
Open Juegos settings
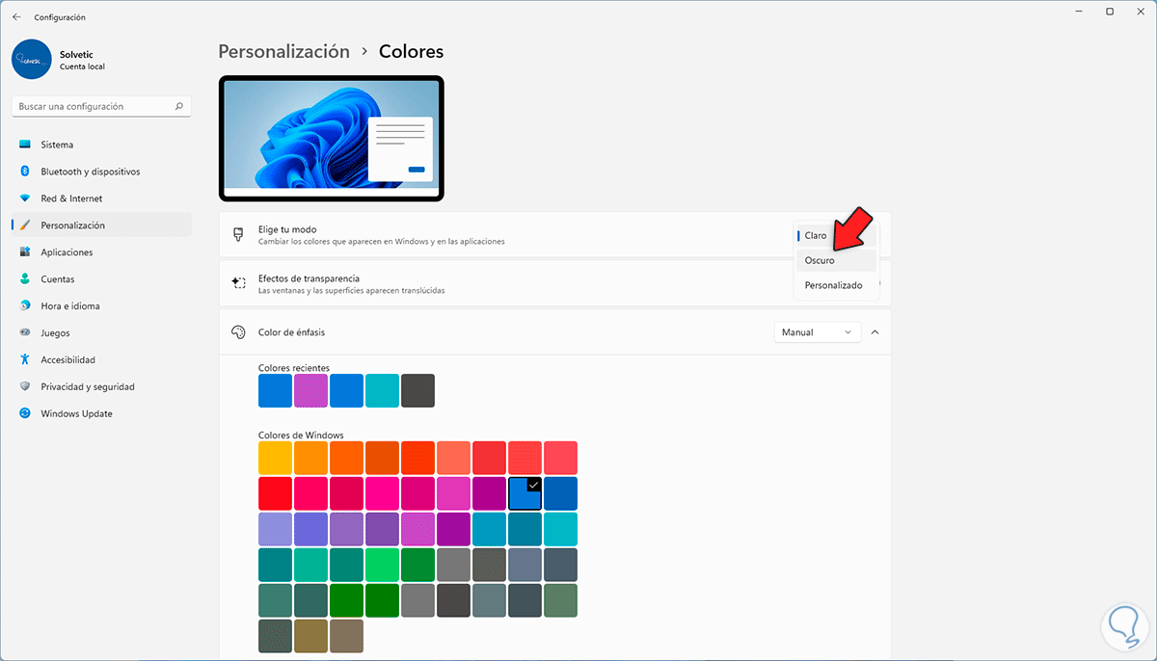[101, 333]
